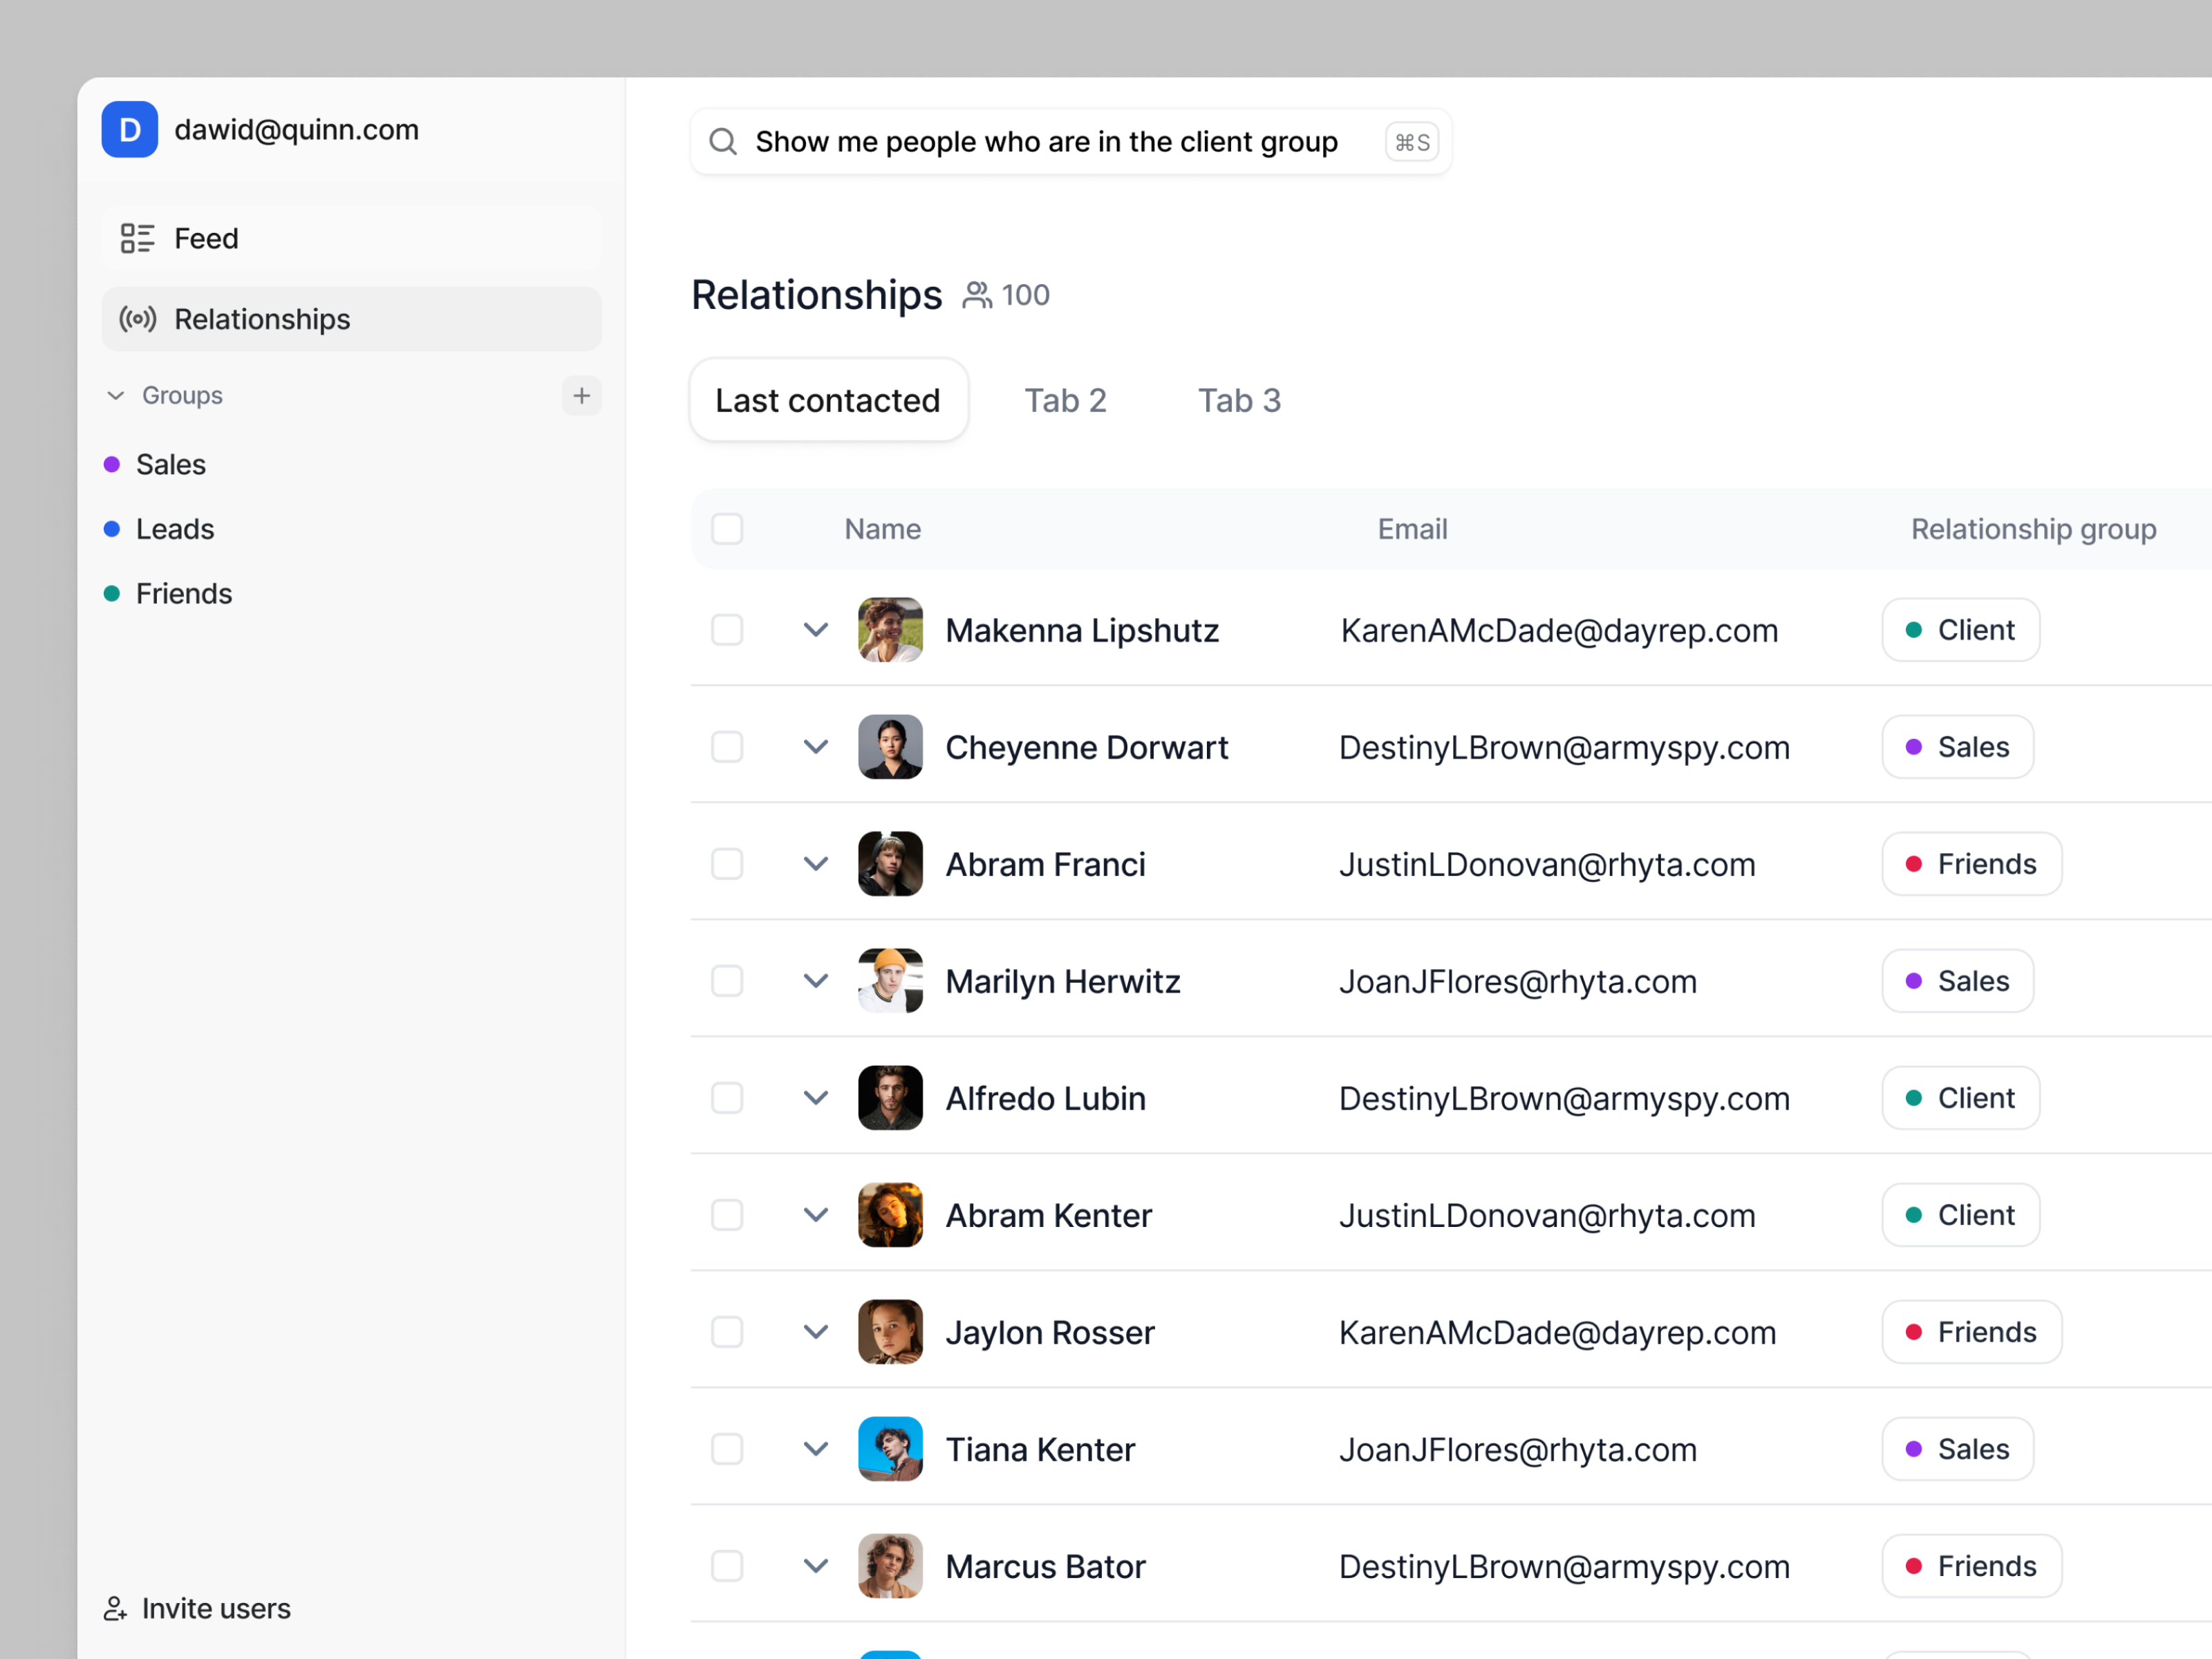Click the blue D account avatar icon
2212x1659 pixels.
click(129, 130)
